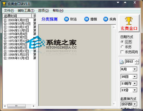
Task: Click the list horizontal scrollbar thumb
Action: (16, 106)
